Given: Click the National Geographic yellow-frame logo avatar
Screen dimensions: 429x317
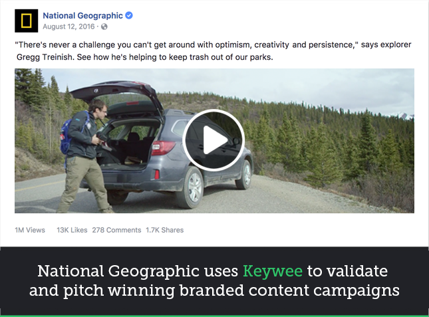Looking at the screenshot, I should click(26, 21).
